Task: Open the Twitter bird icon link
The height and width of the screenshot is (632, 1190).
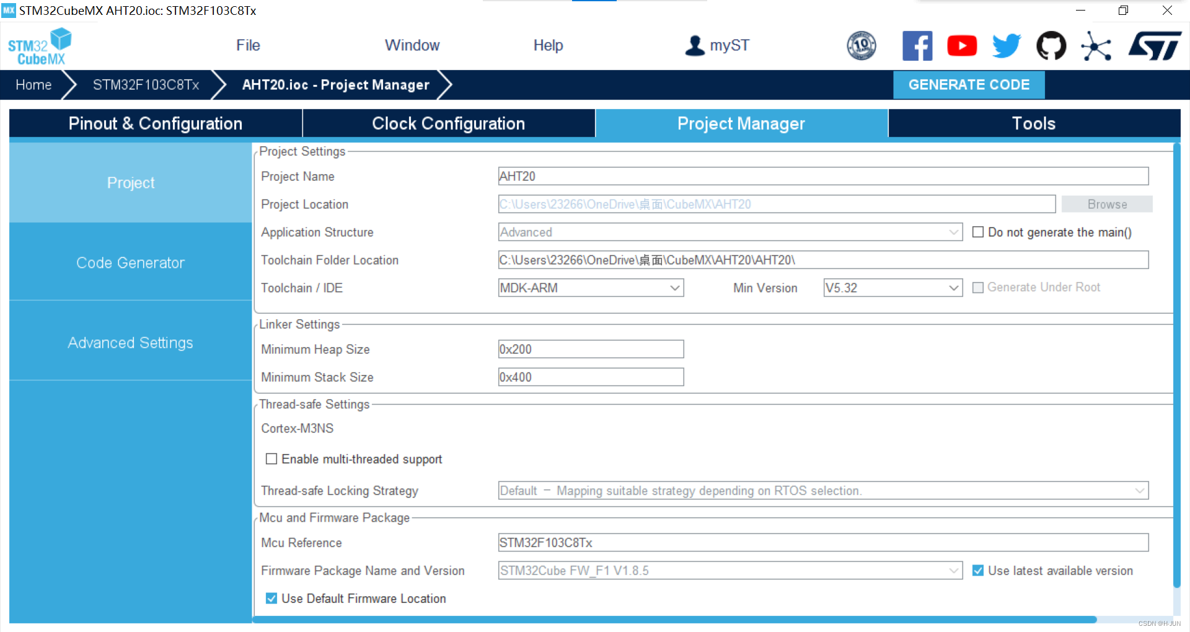Action: click(1007, 46)
